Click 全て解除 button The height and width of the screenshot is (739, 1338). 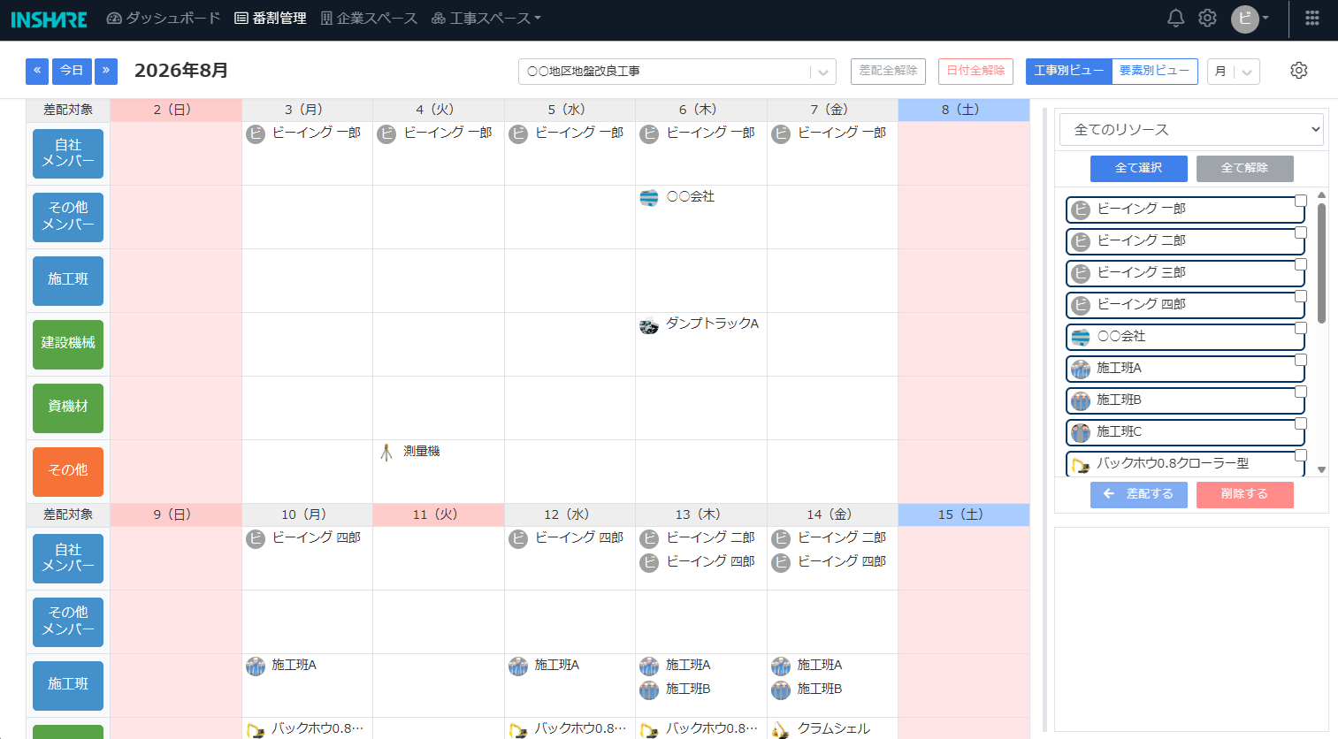1244,168
